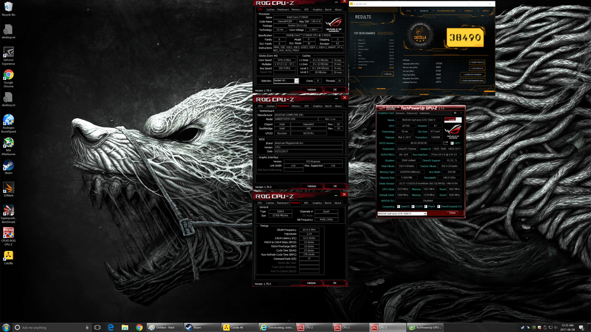
Task: Select CONNECT in the Catzilla menu
Action: (x=468, y=11)
